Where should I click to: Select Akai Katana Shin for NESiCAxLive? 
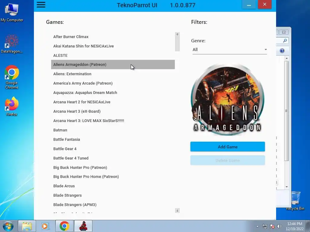tap(113, 46)
